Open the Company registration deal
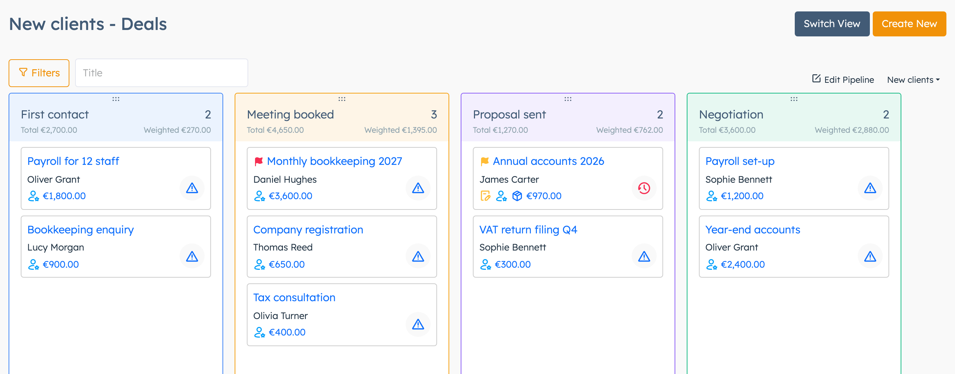The width and height of the screenshot is (955, 374). click(308, 229)
